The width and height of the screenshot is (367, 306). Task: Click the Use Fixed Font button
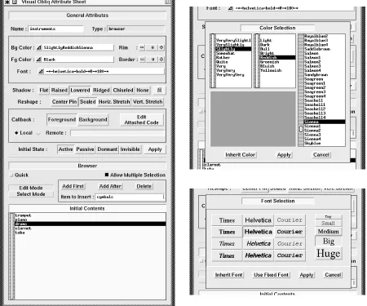271,275
